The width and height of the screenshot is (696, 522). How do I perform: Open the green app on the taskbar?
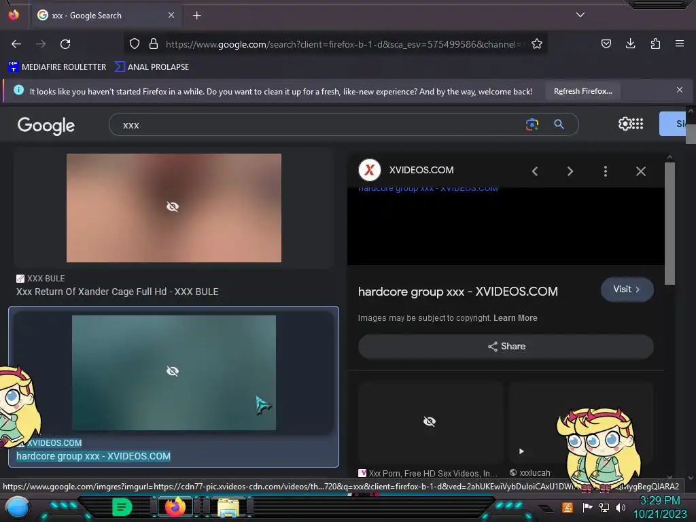pos(122,507)
